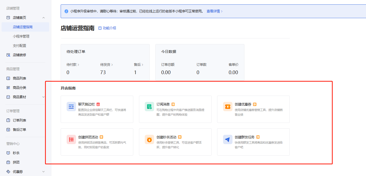
Task: Click the paper-plane 创建群发任务 card icon
Action: pos(228,139)
